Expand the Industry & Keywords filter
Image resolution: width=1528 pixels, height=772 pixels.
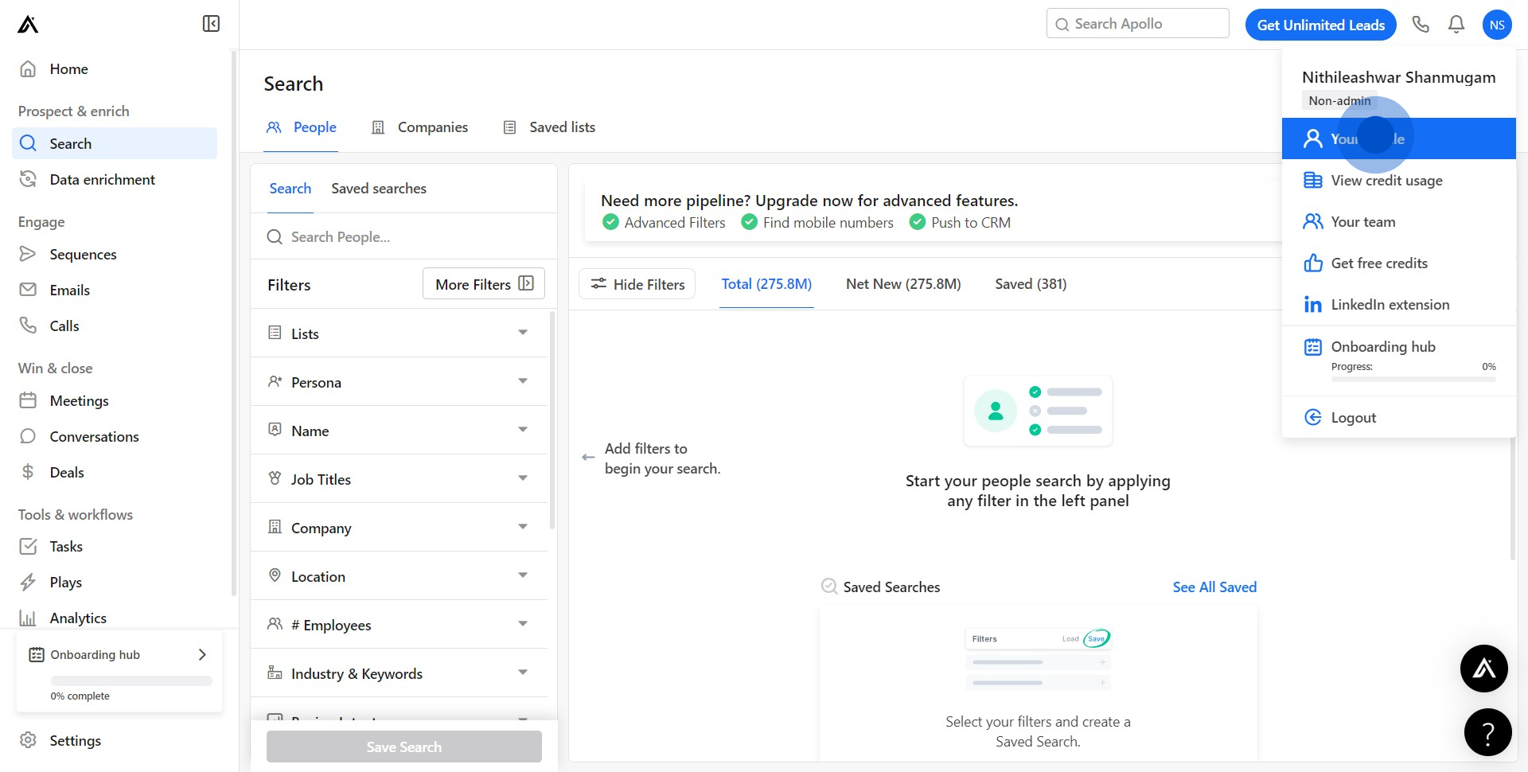399,673
